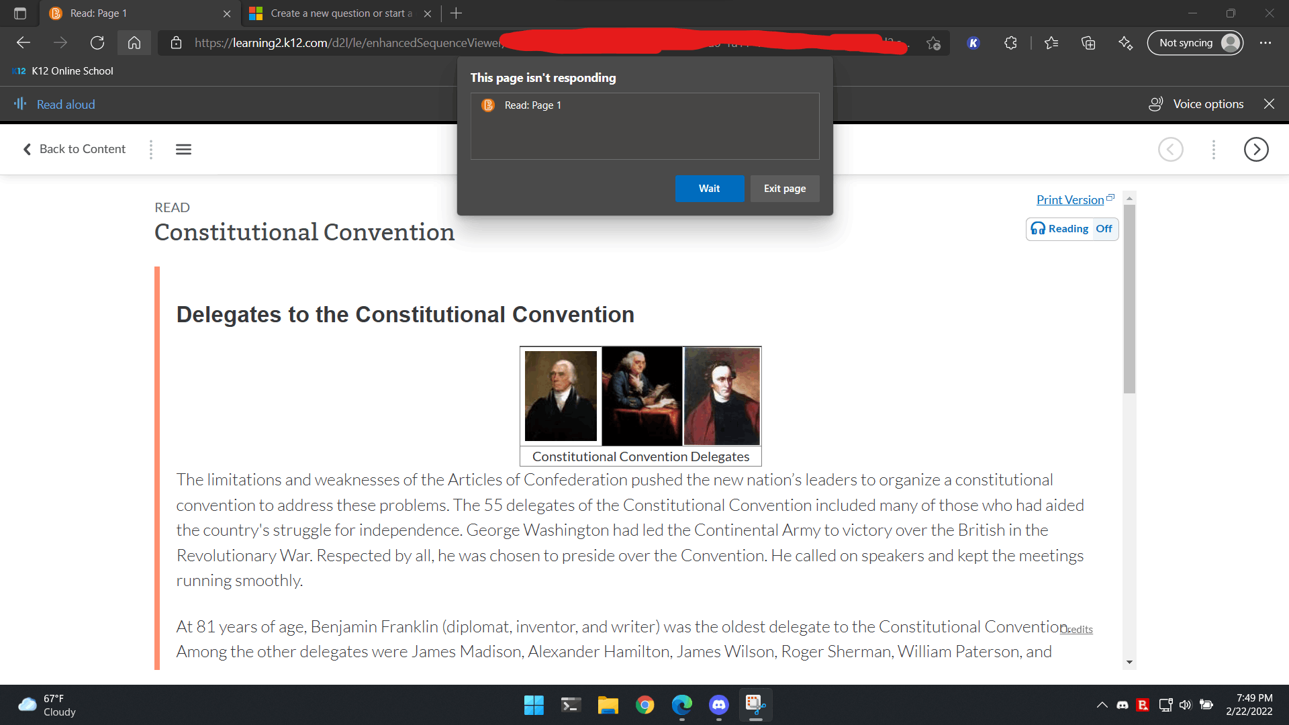Add this page to favorites star
1289x725 pixels.
(933, 43)
